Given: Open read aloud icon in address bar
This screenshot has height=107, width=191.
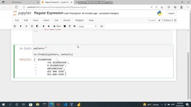Looking at the screenshot, I should click(x=152, y=7).
